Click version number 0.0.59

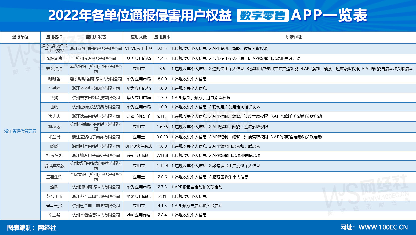point(162,137)
